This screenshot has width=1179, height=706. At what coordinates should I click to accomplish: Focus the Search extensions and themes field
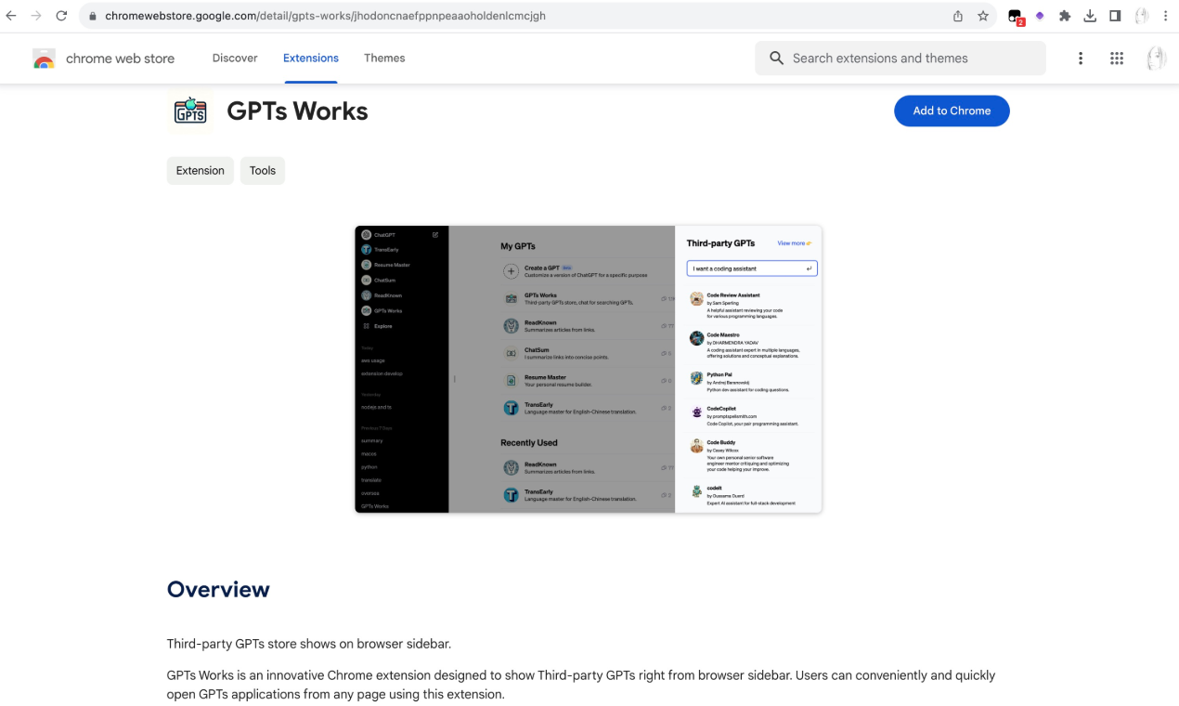[900, 59]
